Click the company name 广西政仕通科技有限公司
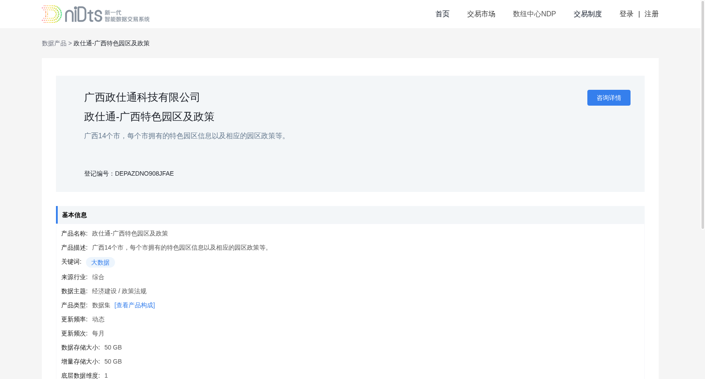This screenshot has height=379, width=705. [142, 97]
